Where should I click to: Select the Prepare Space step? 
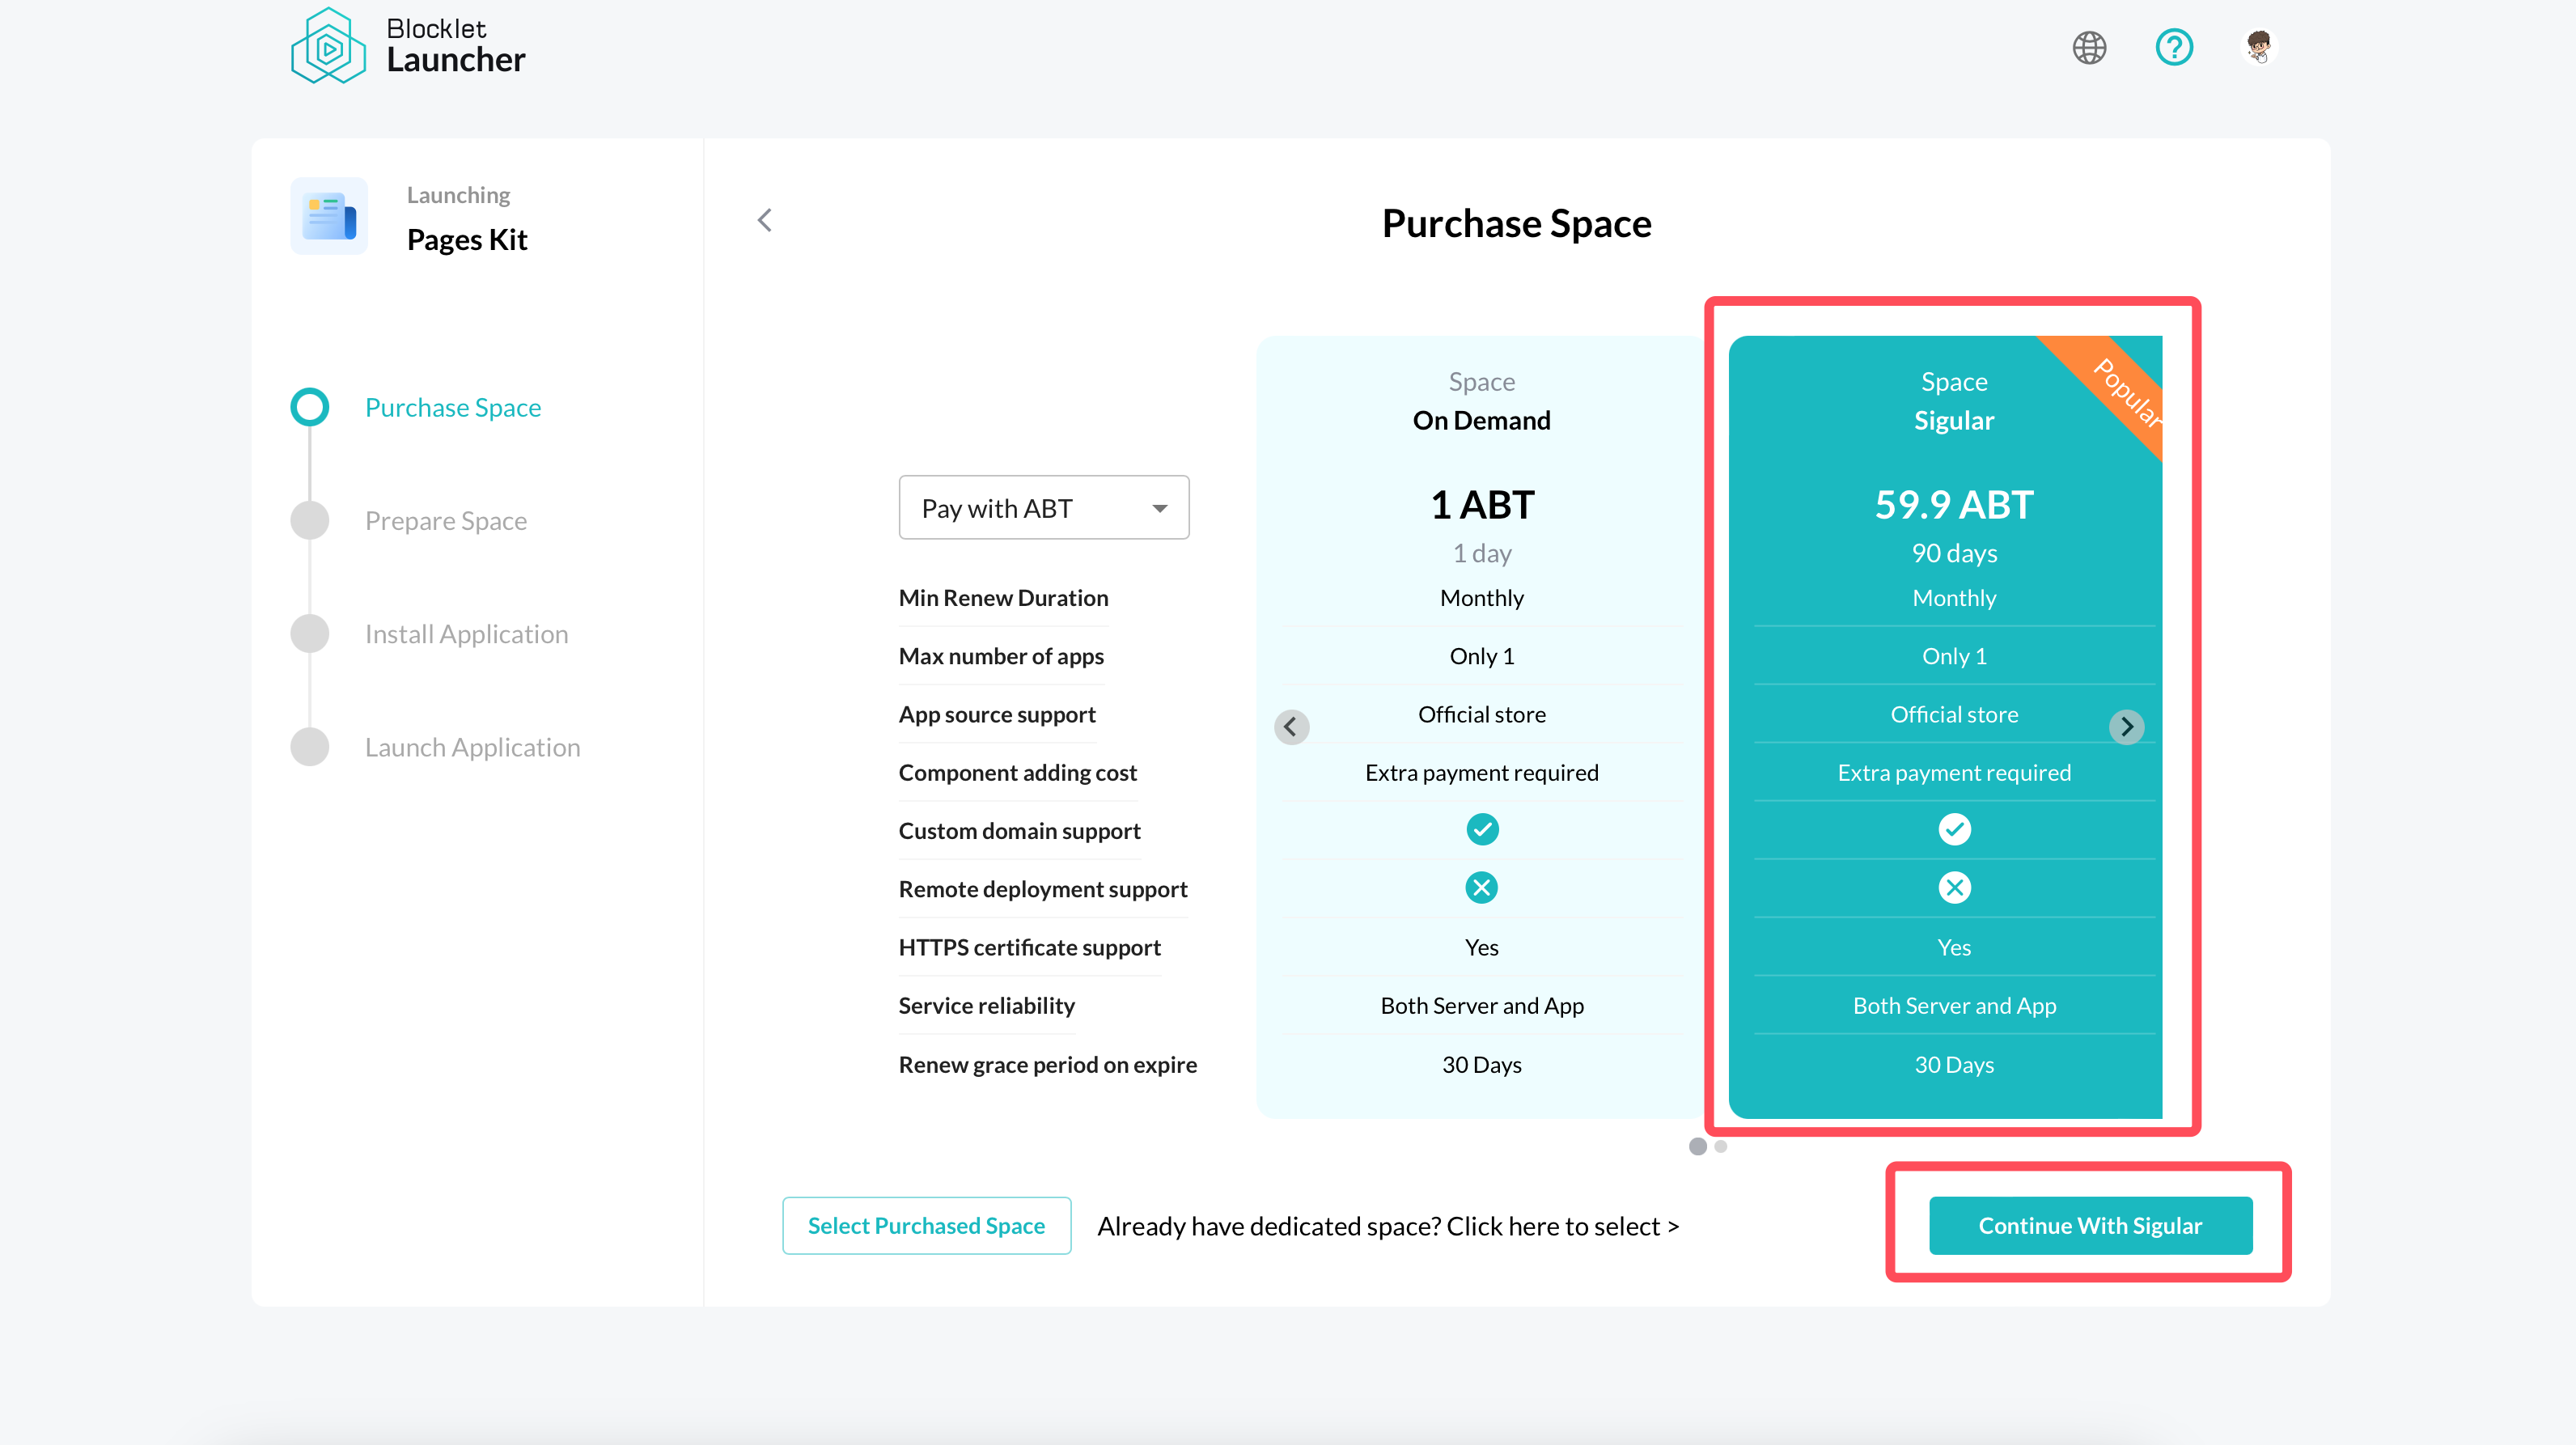(445, 520)
